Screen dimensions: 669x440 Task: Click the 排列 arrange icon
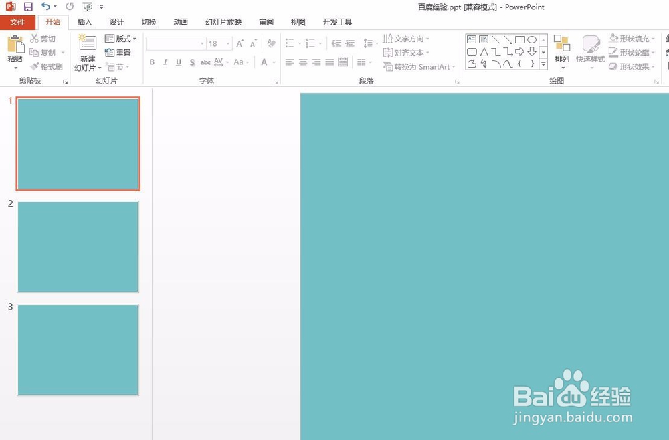coord(562,43)
